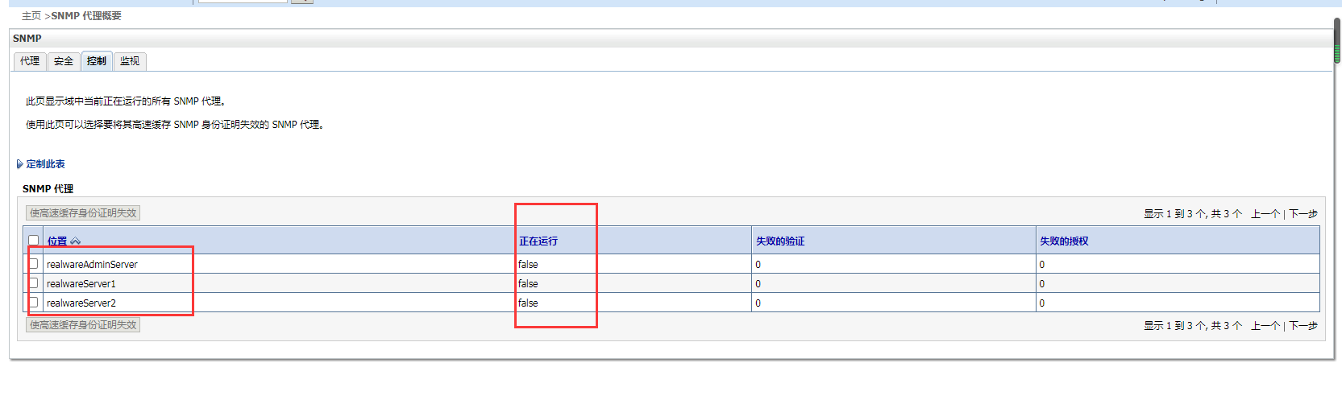
Task: Switch to the 代理 tab
Action: tap(30, 61)
